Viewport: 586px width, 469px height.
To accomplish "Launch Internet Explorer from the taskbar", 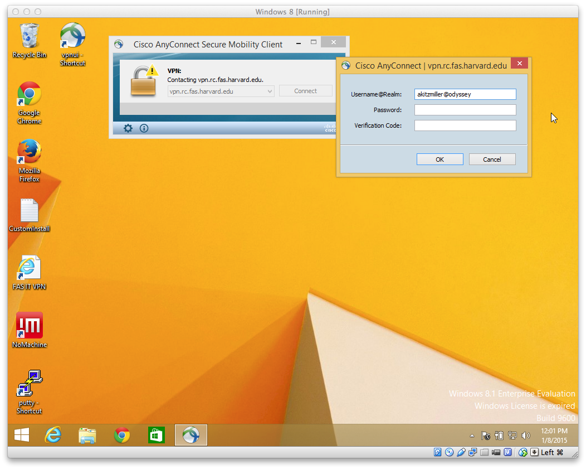I will pos(53,435).
